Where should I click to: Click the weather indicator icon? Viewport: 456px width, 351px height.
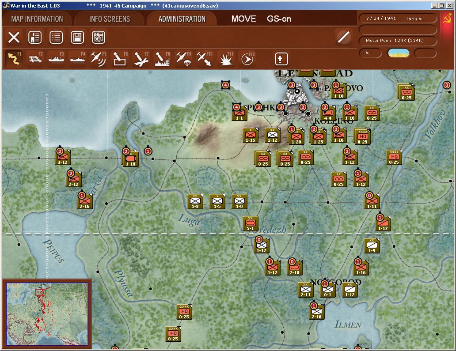[399, 53]
